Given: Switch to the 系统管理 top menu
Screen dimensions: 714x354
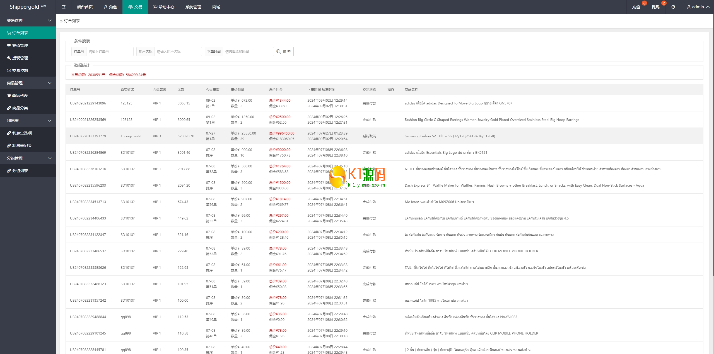Looking at the screenshot, I should (193, 7).
